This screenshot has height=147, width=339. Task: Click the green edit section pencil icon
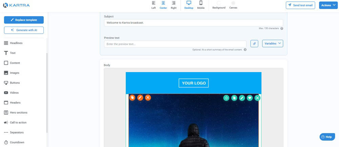242,98
